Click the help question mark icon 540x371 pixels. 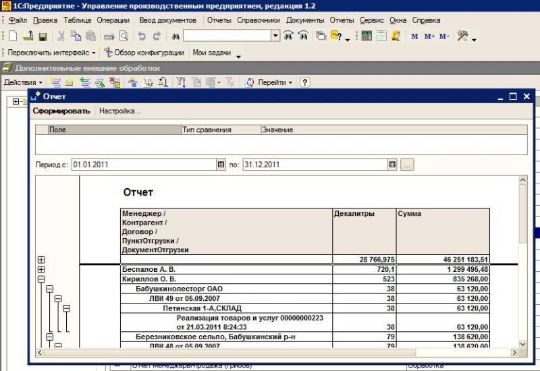(304, 82)
